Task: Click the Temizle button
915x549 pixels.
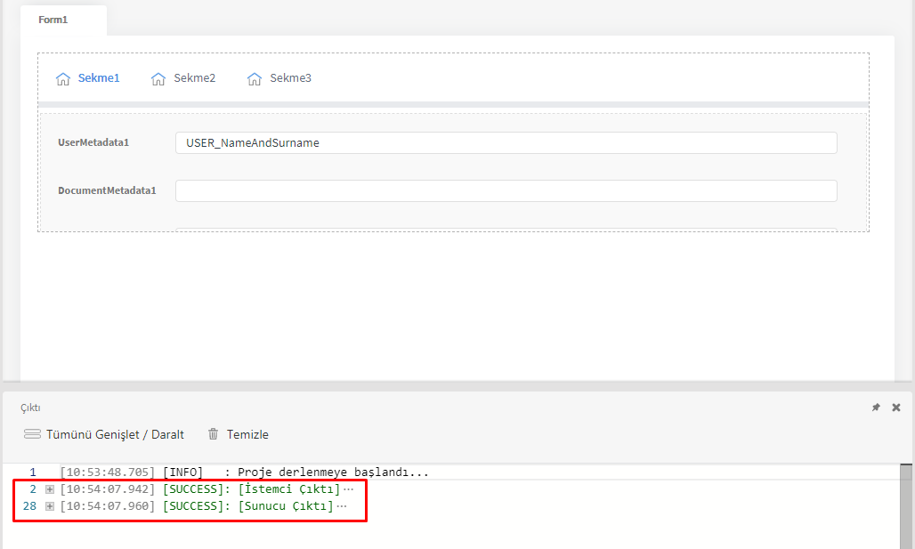Action: click(x=238, y=434)
